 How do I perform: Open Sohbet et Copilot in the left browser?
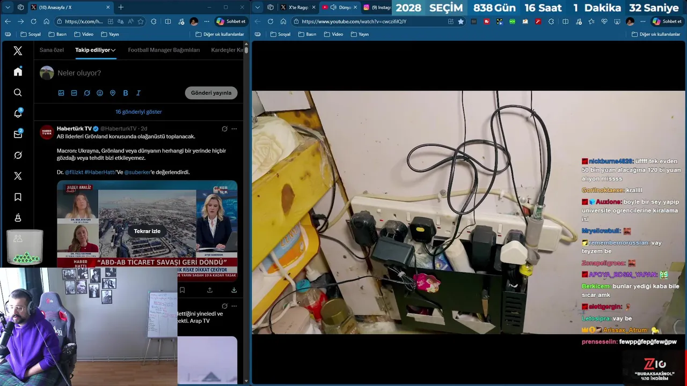click(231, 21)
